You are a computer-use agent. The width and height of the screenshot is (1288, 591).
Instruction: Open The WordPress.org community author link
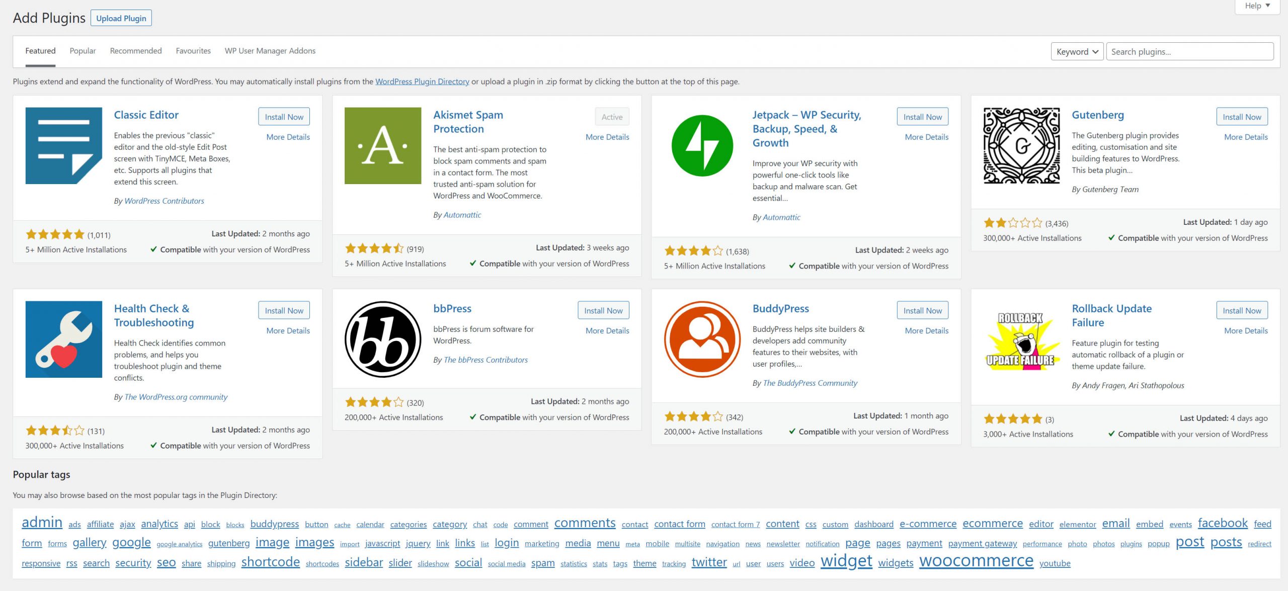click(176, 397)
